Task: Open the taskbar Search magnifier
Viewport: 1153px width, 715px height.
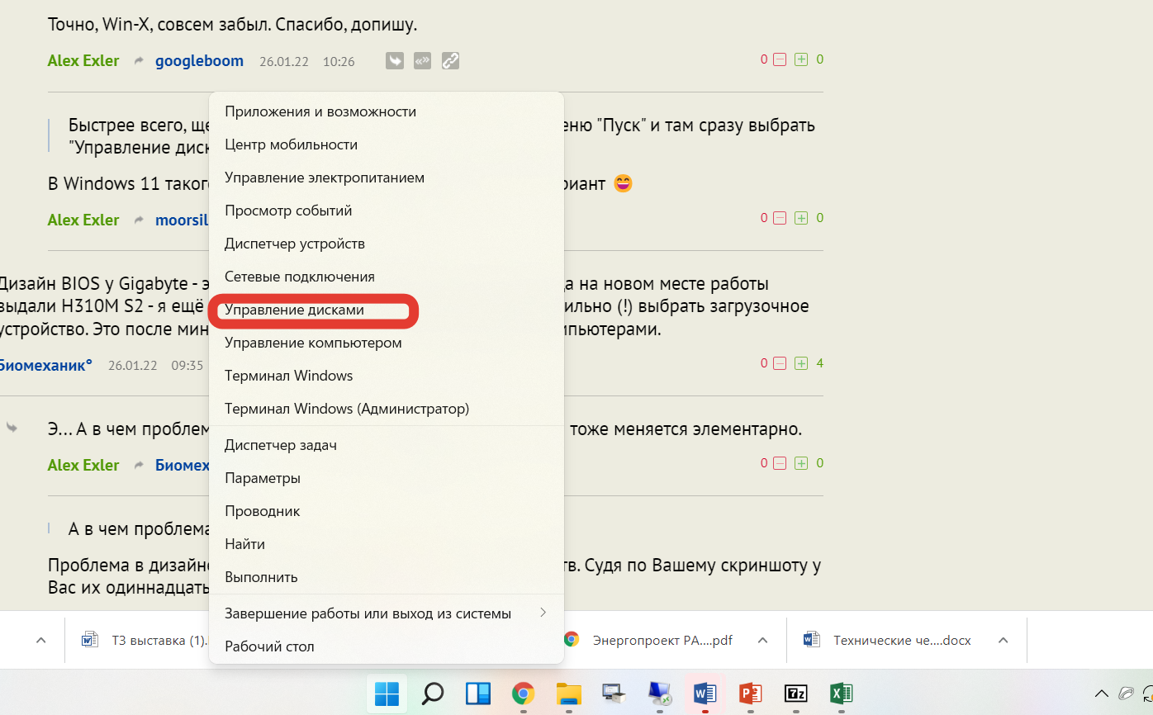Action: click(x=432, y=693)
